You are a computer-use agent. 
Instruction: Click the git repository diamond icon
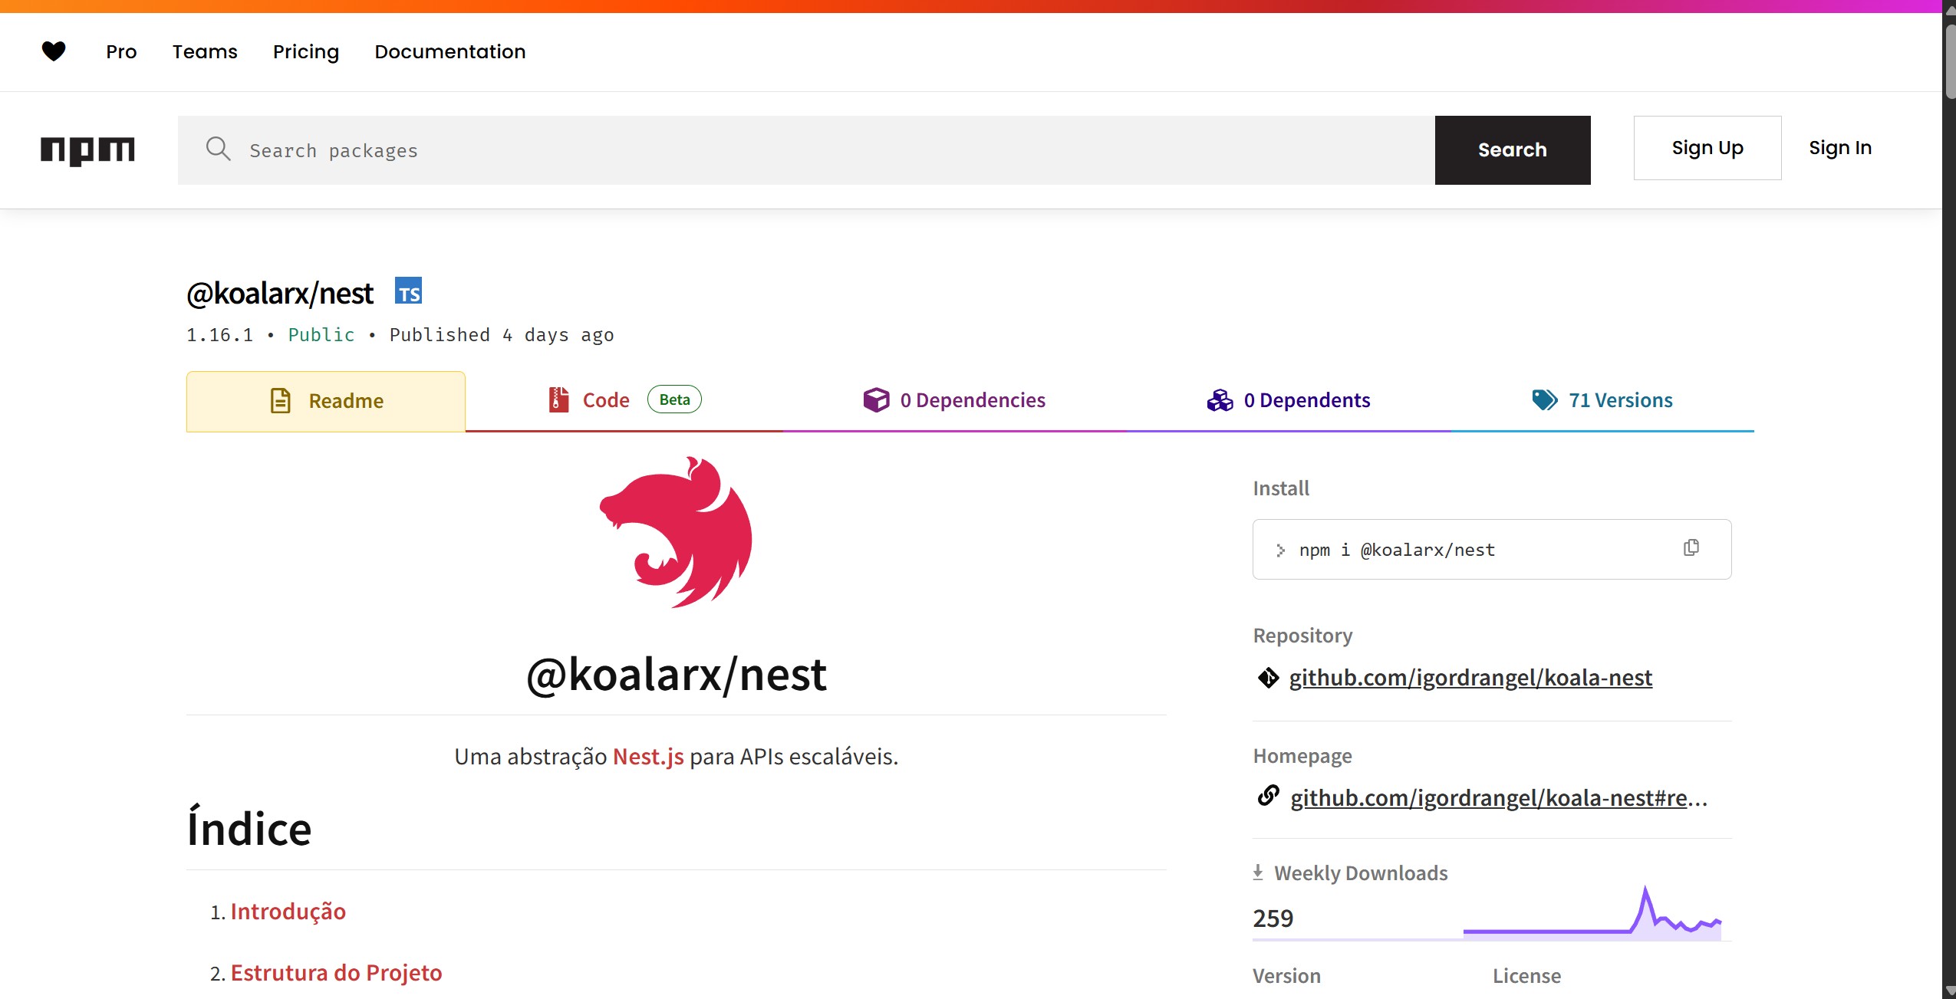[x=1268, y=678]
